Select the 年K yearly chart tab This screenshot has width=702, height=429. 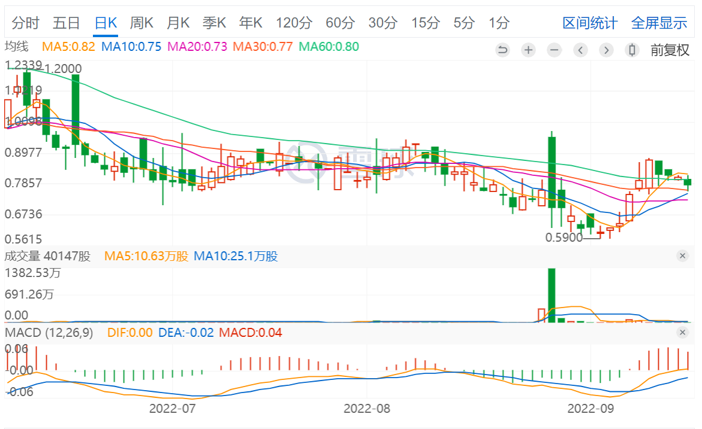(x=251, y=23)
